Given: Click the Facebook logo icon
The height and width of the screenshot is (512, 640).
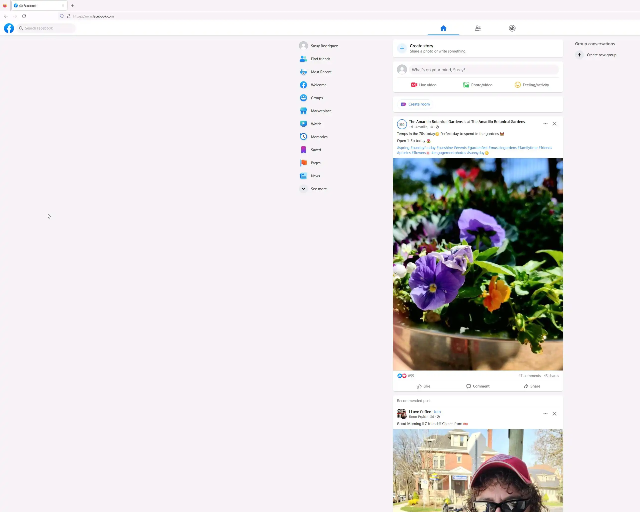Looking at the screenshot, I should tap(9, 28).
